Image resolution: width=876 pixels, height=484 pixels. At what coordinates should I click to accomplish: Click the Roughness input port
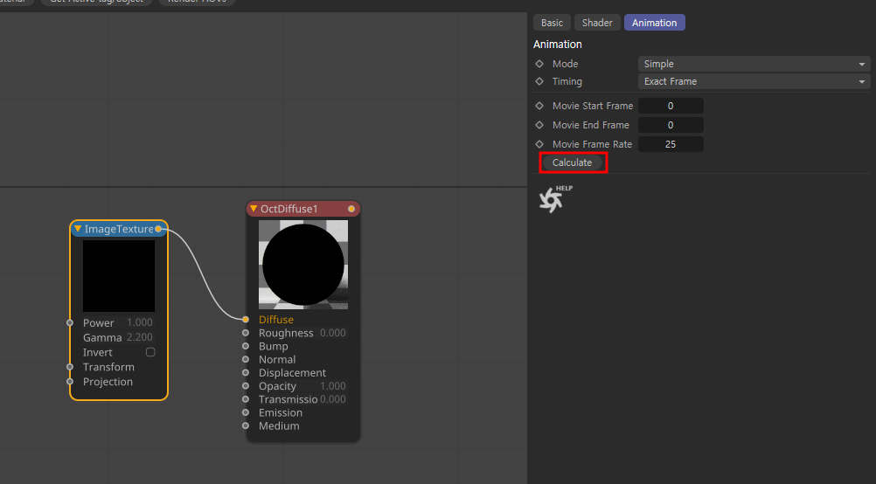(x=246, y=333)
